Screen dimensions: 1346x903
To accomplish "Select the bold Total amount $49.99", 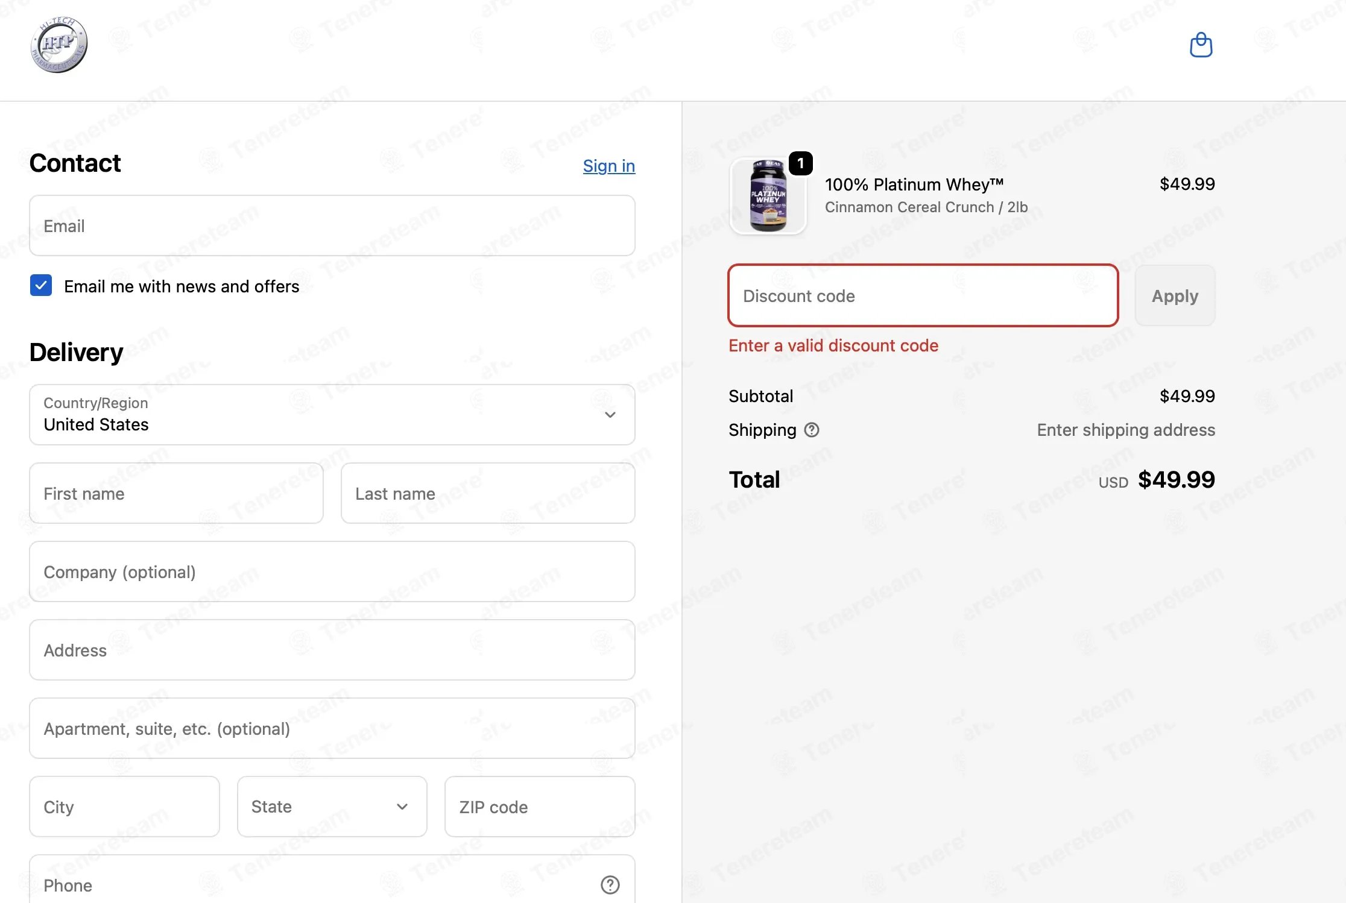I will pyautogui.click(x=1177, y=480).
